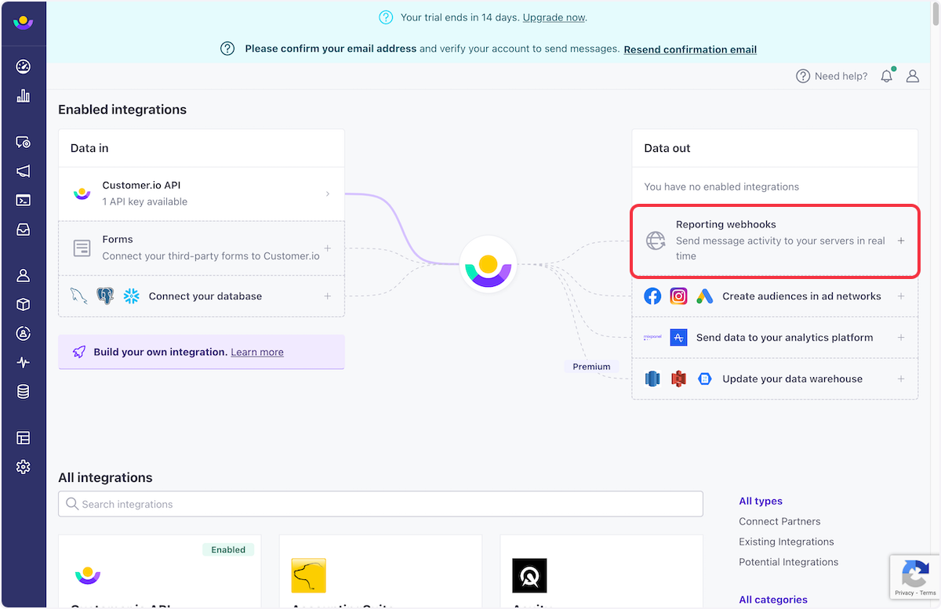
Task: Open the Activity Logs pulse icon
Action: pyautogui.click(x=23, y=363)
